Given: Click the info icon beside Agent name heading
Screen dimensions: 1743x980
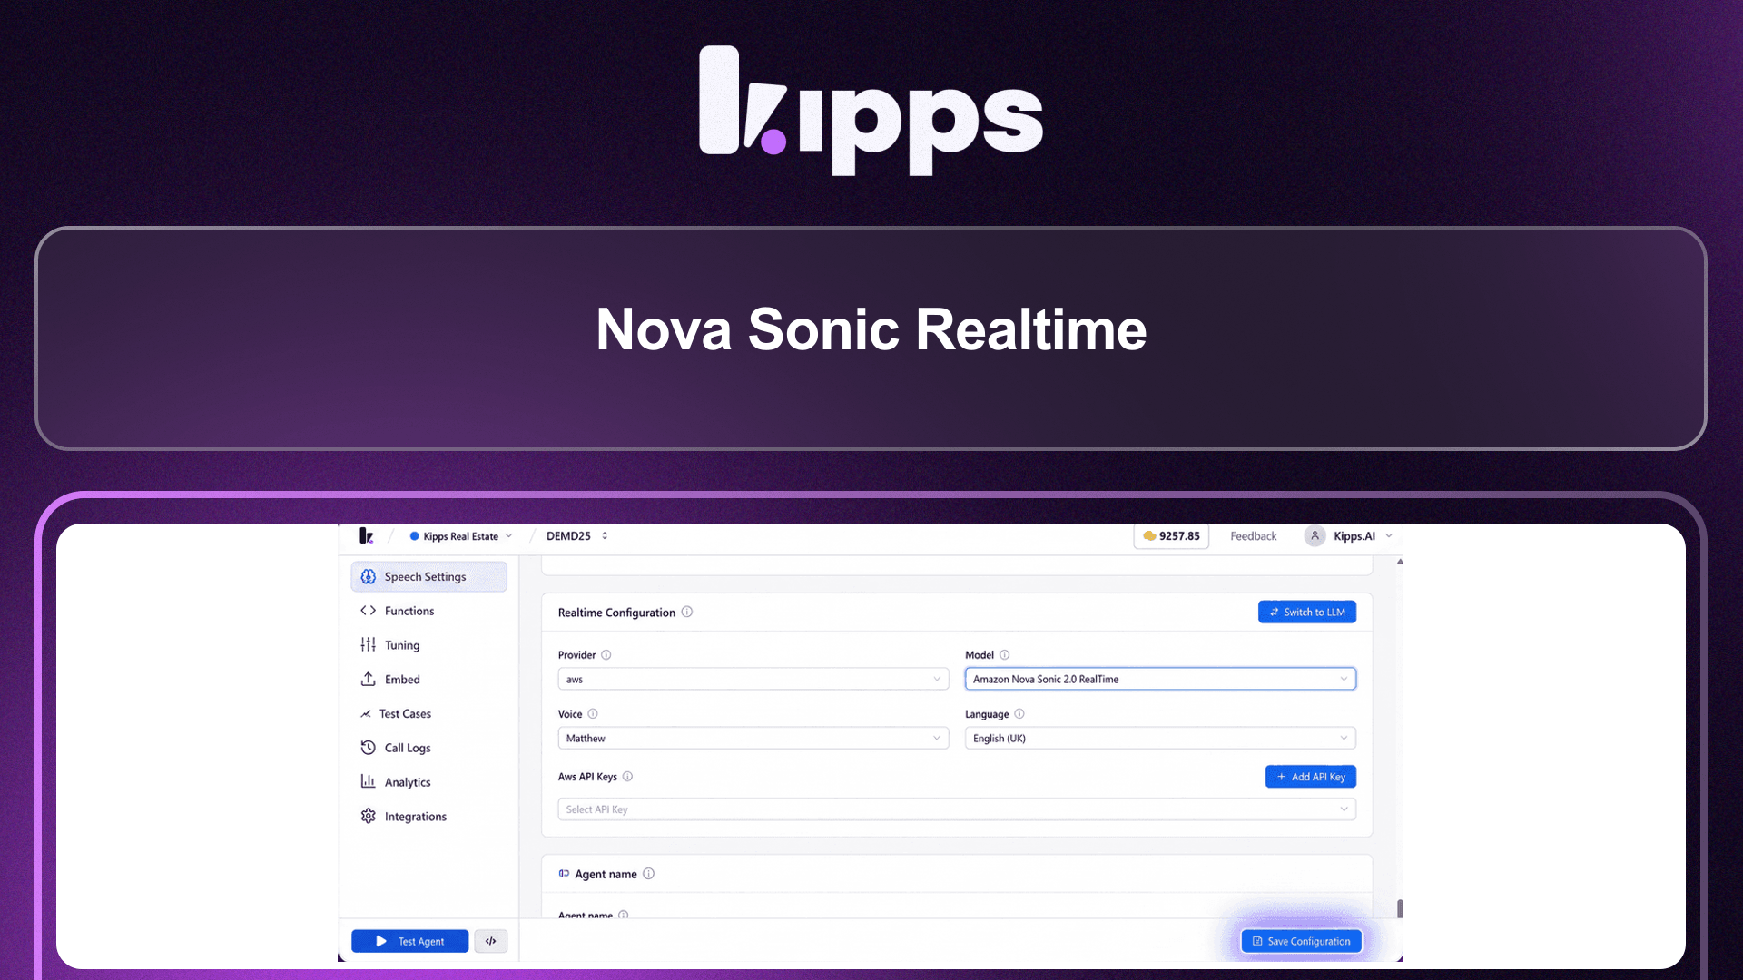Looking at the screenshot, I should click(648, 874).
